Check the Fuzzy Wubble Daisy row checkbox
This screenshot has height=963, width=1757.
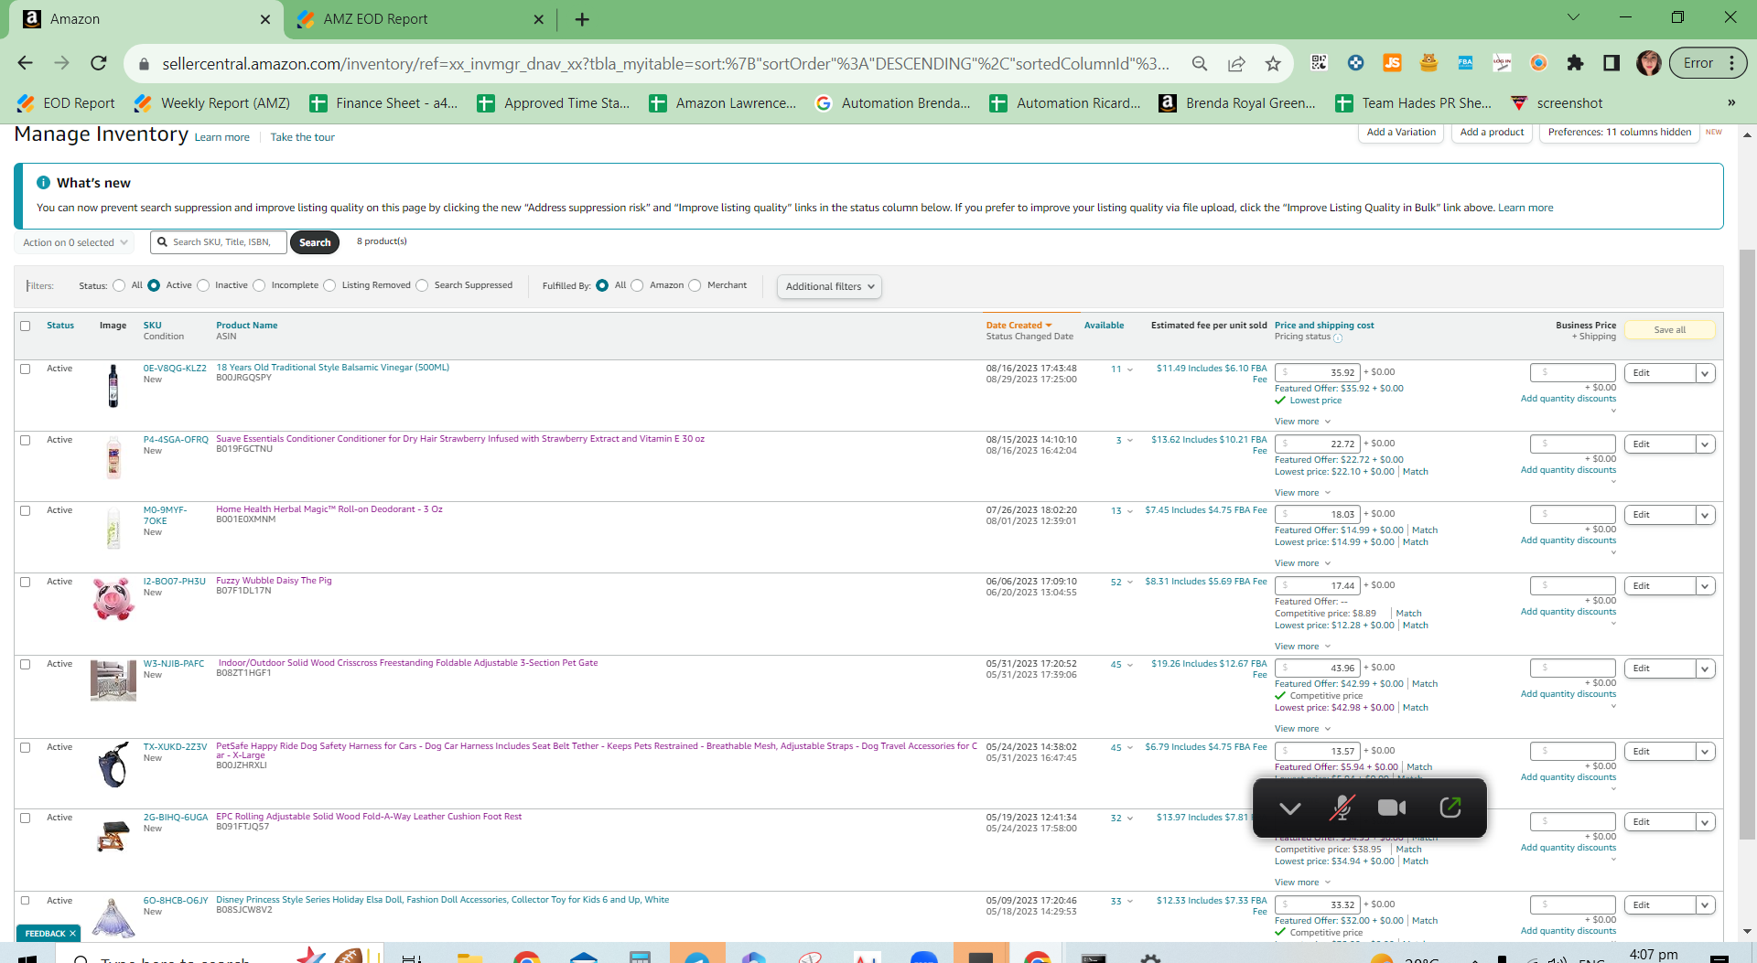[x=26, y=582]
